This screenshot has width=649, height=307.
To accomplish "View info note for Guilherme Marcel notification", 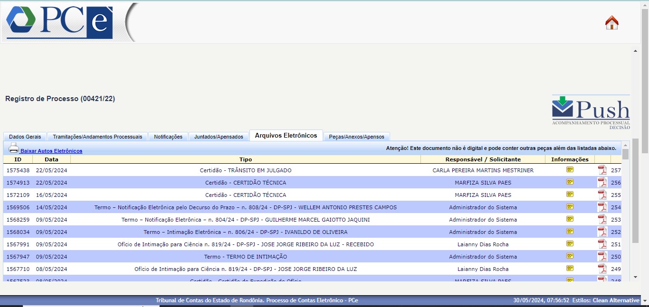I will (x=570, y=219).
